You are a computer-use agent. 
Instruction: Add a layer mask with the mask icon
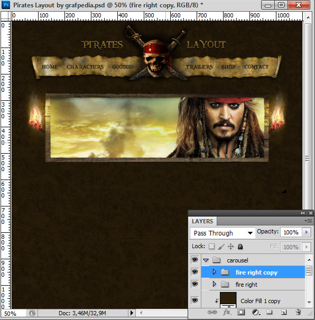tap(241, 312)
